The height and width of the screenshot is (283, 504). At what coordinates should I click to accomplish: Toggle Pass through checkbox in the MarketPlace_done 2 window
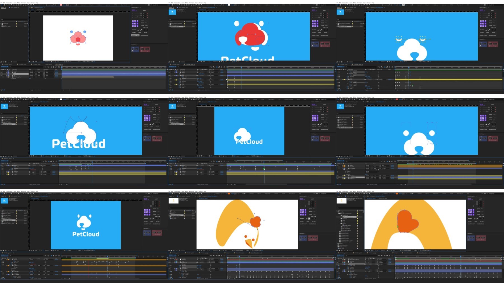[x=478, y=240]
